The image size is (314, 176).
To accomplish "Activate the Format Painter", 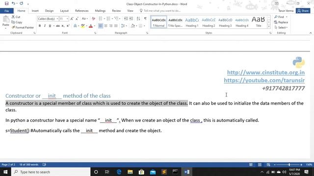I will (x=23, y=27).
